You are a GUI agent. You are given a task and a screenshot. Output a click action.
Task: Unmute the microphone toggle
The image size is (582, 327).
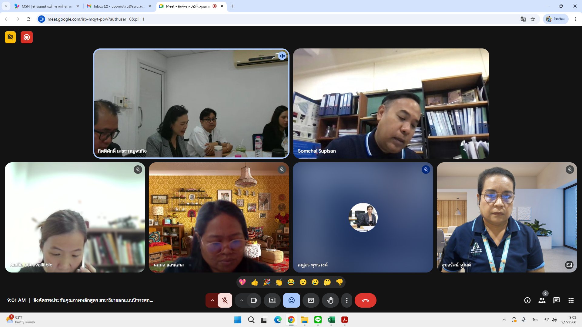[225, 300]
